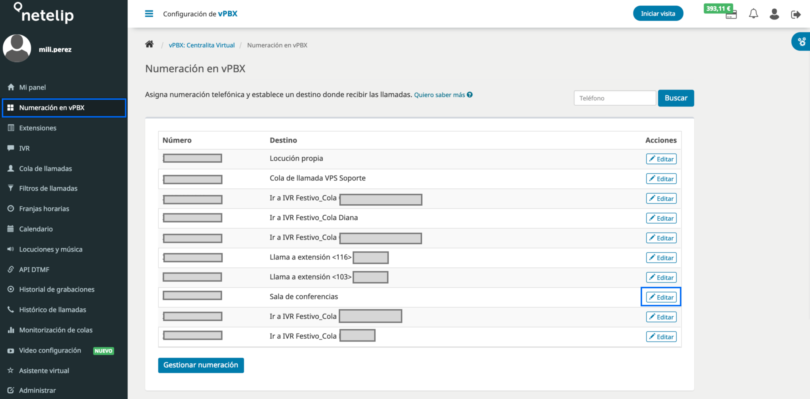Click the mili.perez avatar image
The image size is (810, 399).
[x=17, y=48]
